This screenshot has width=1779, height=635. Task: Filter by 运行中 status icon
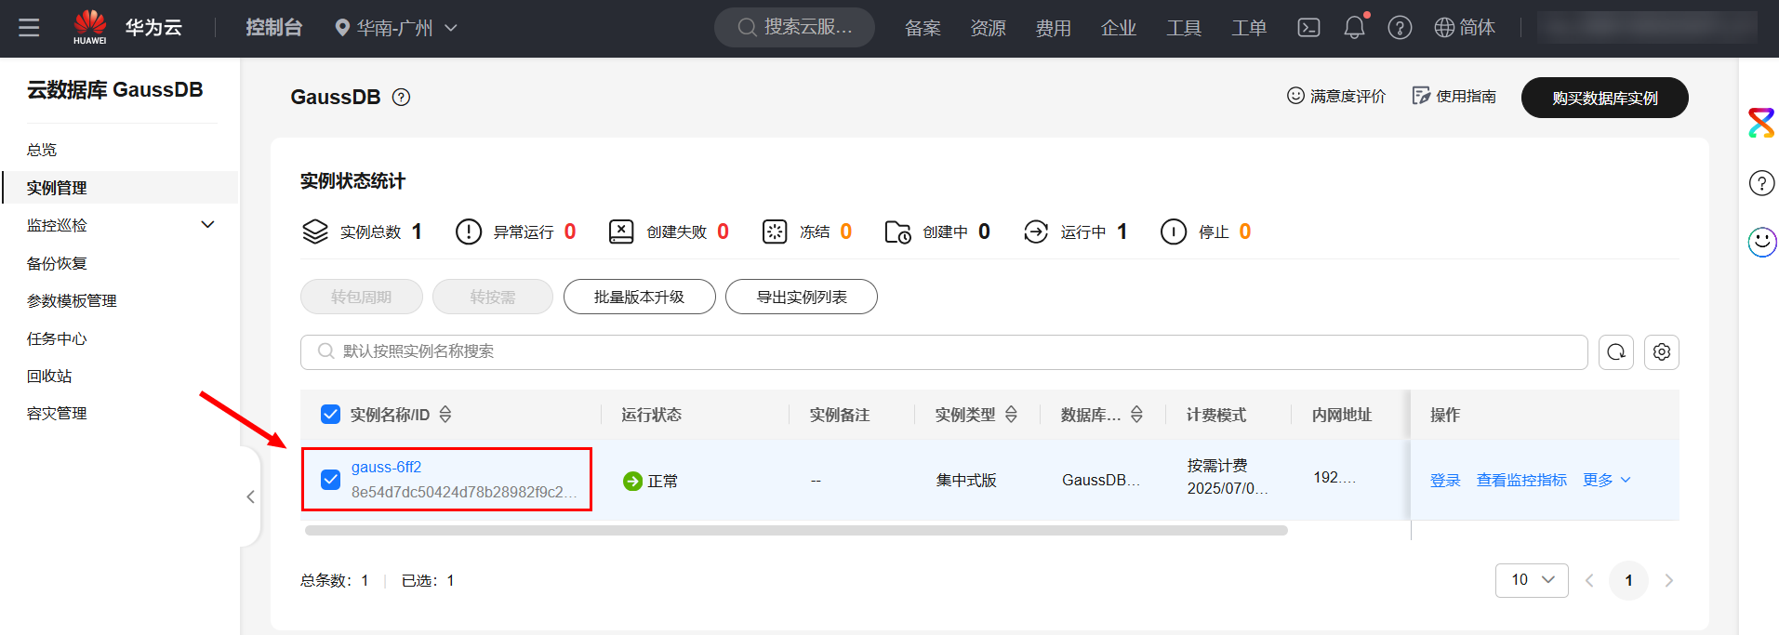coord(1036,232)
